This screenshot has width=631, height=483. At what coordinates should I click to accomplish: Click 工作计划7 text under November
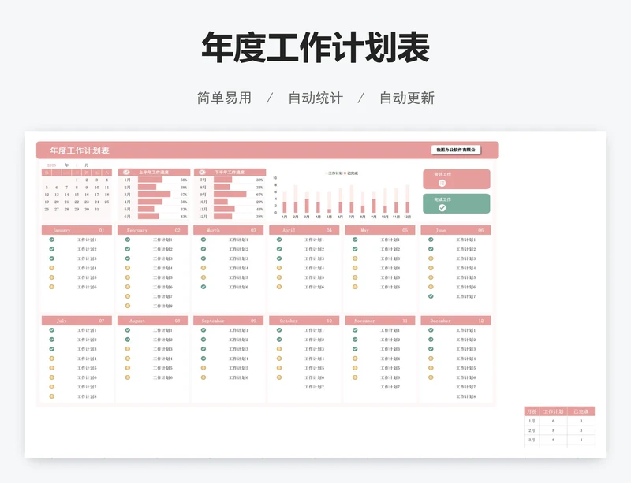click(390, 387)
